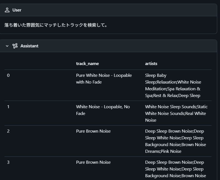Click artists cell 'White Noise Sleep Sounds;Static'
The height and width of the screenshot is (180, 220).
176,113
